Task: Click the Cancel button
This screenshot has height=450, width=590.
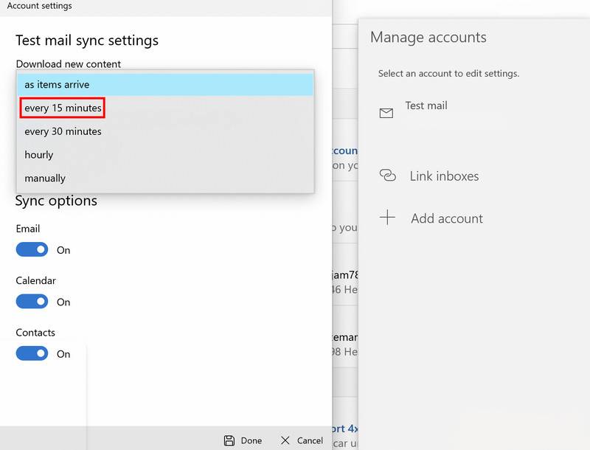Action: pos(308,440)
